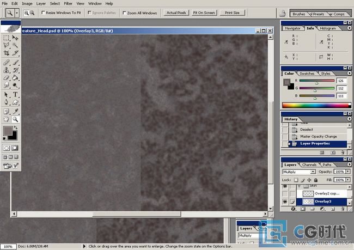Select the Path Selection tool
Screen dimensions: 354x250
click(6, 95)
